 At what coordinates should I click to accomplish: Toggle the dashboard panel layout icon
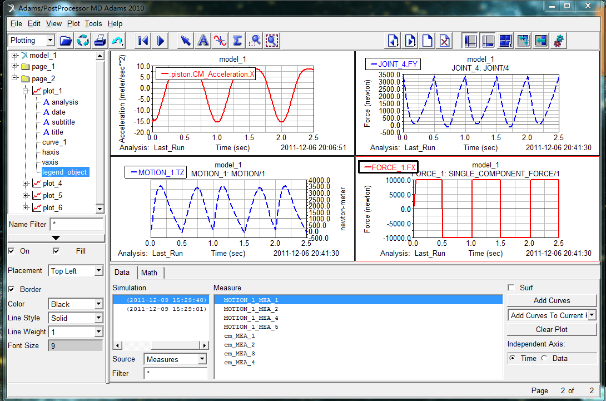pos(488,40)
